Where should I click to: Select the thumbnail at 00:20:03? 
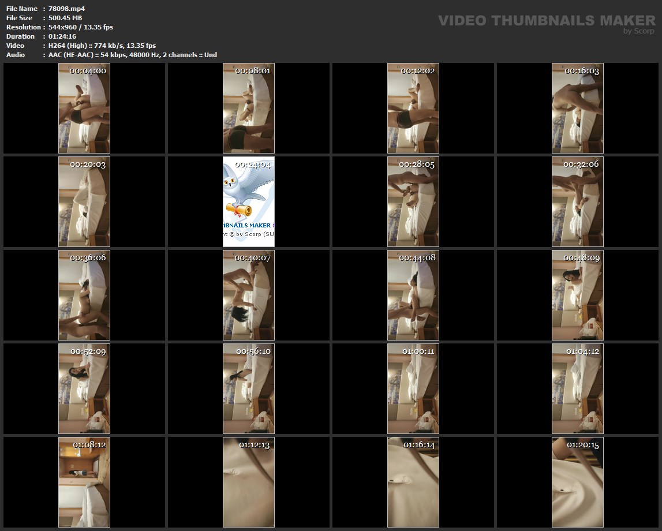(84, 201)
